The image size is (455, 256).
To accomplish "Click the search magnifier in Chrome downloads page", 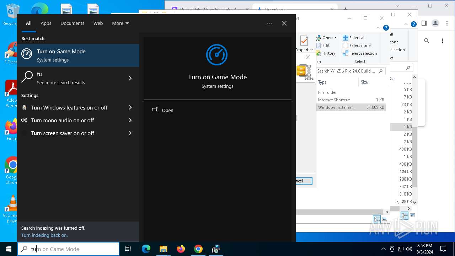I will pyautogui.click(x=427, y=41).
